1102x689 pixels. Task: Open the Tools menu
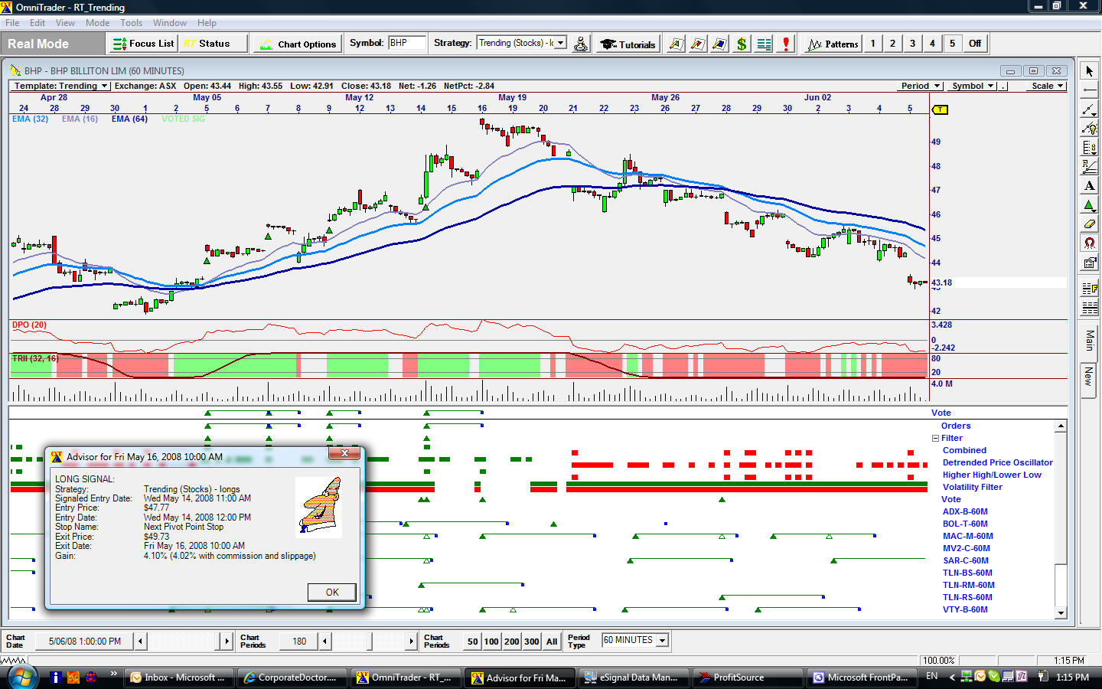(x=131, y=23)
